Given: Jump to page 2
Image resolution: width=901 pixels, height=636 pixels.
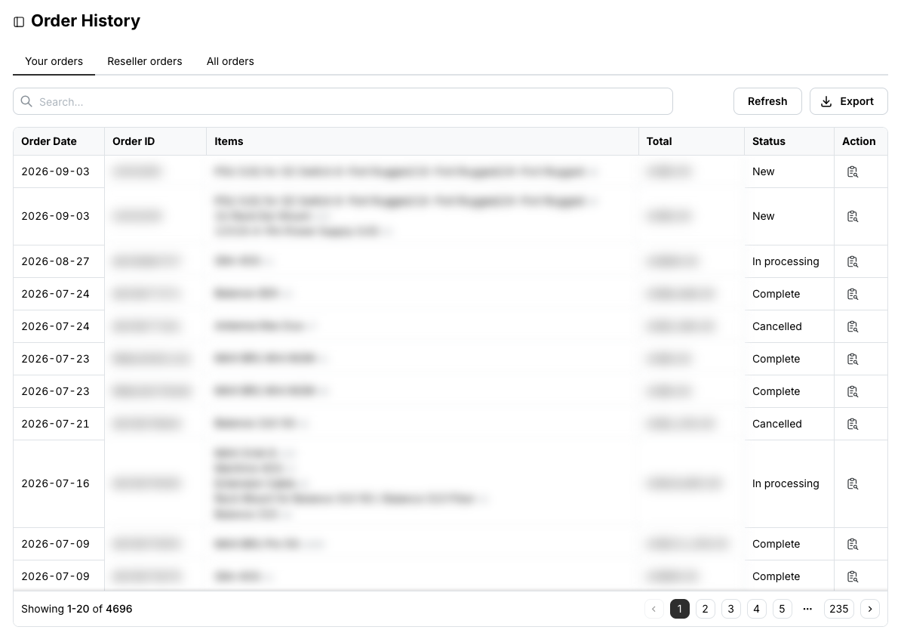Looking at the screenshot, I should click(705, 609).
